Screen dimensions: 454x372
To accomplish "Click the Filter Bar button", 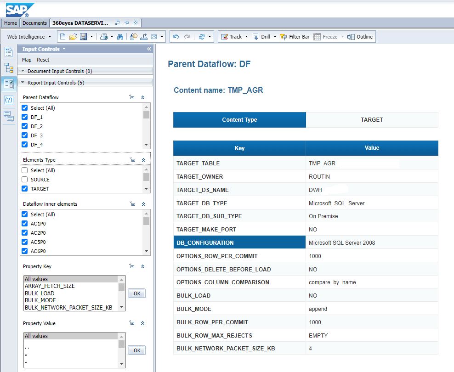I will (295, 37).
